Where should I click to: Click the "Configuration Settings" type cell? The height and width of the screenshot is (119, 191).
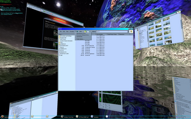(90, 47)
